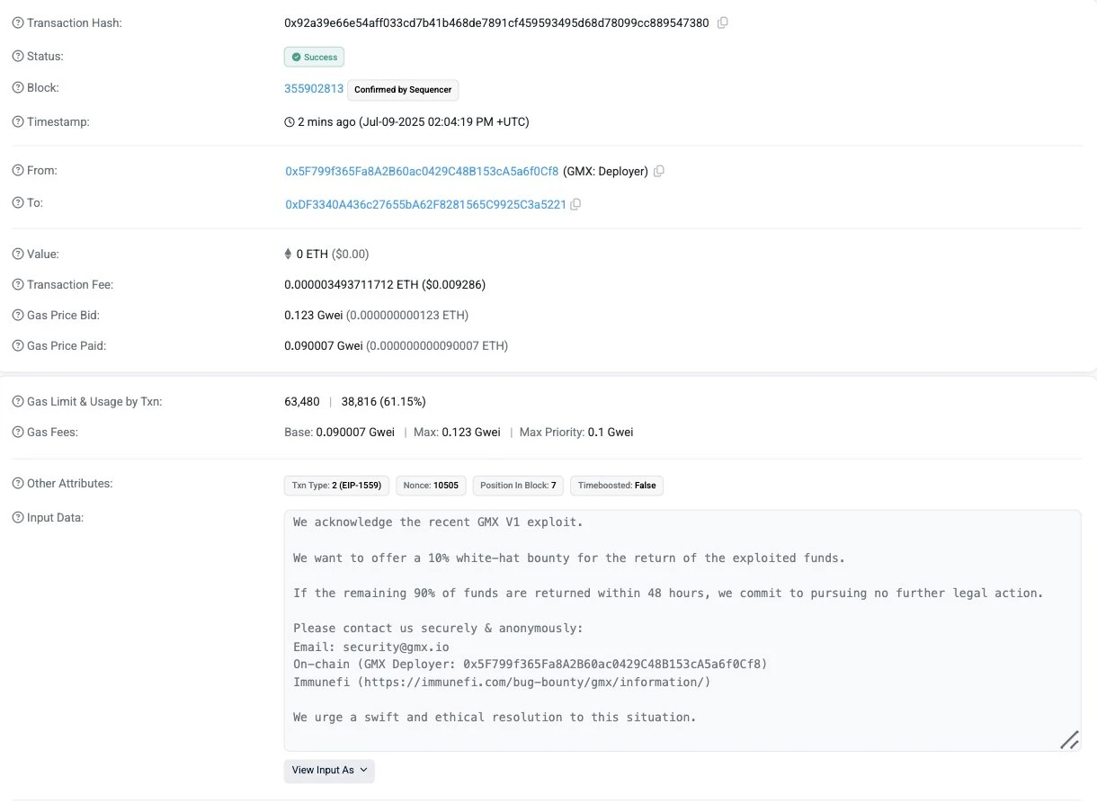Image resolution: width=1097 pixels, height=804 pixels.
Task: Click the help icon beside Transaction Hash
Action: click(16, 22)
